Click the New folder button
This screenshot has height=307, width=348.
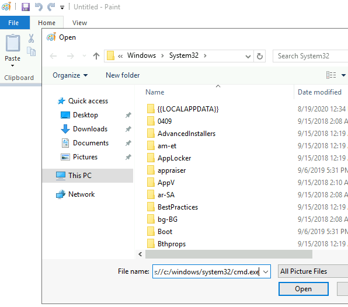[123, 75]
